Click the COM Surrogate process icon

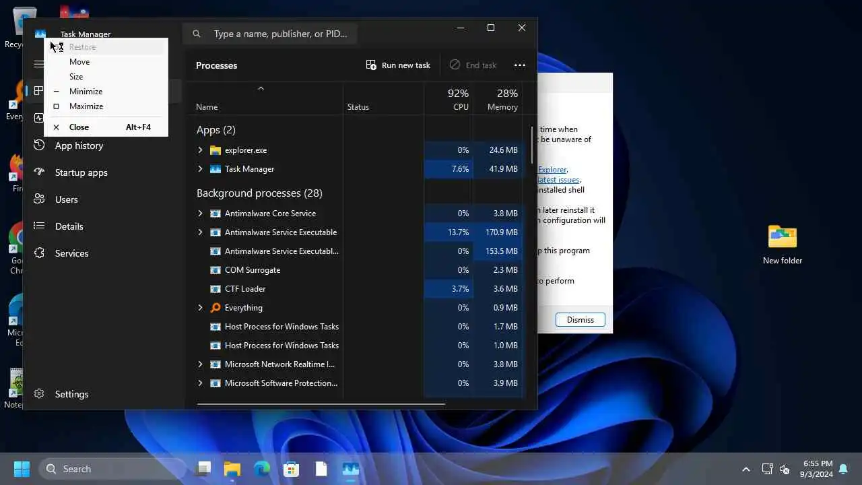click(215, 270)
